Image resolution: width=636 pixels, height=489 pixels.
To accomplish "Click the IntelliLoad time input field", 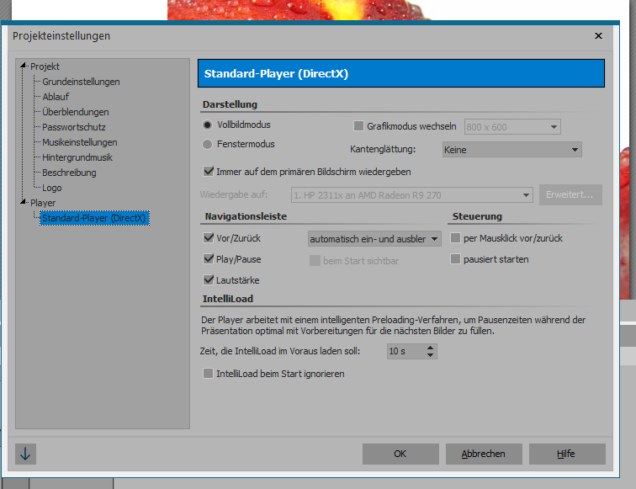I will point(405,351).
